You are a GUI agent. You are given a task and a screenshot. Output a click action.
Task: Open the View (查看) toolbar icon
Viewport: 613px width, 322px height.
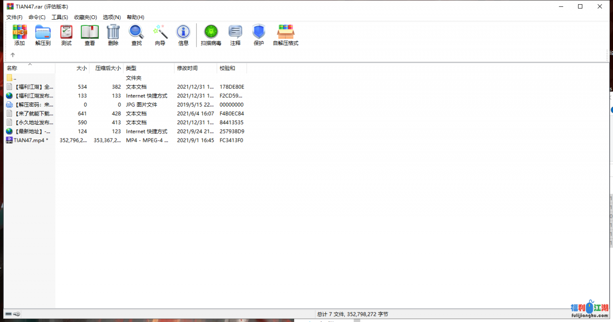[x=90, y=35]
